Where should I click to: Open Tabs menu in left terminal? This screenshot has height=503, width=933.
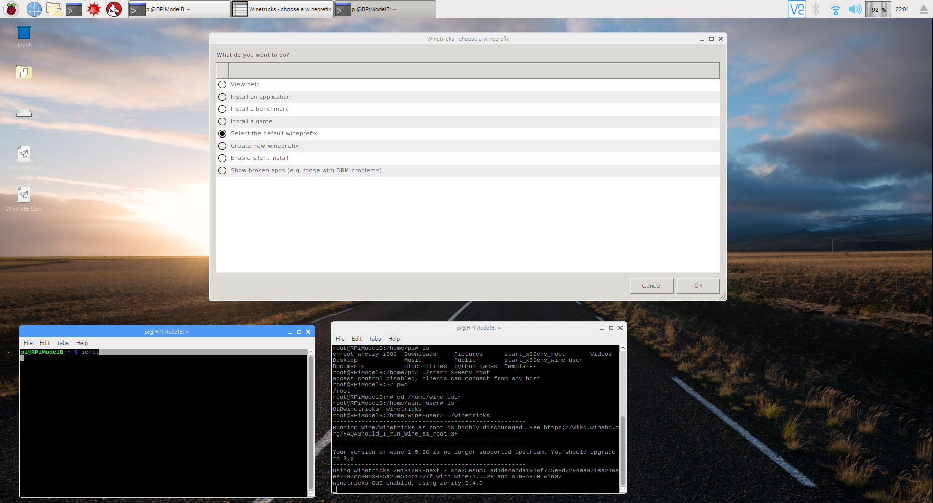(x=62, y=343)
